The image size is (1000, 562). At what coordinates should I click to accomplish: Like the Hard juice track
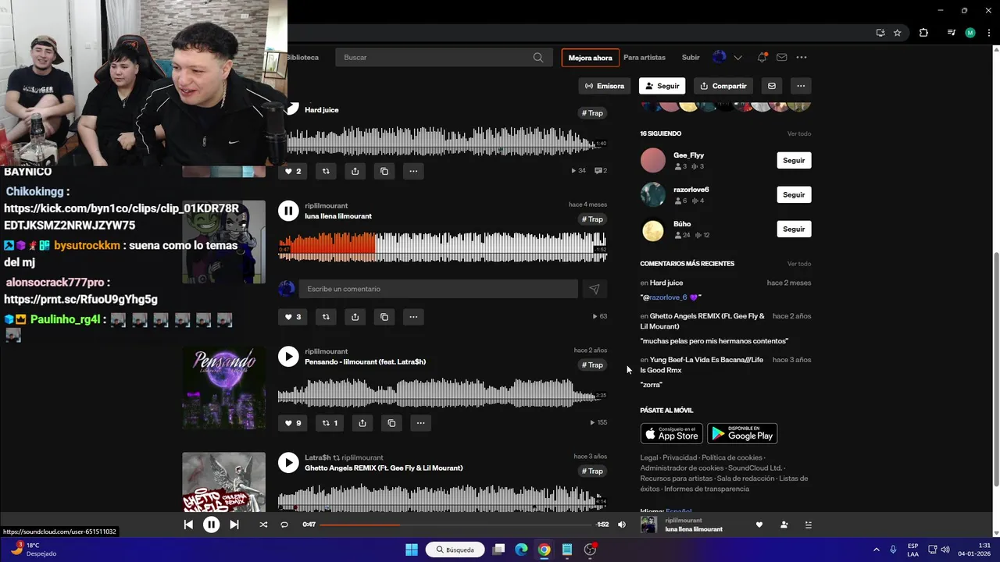(292, 171)
